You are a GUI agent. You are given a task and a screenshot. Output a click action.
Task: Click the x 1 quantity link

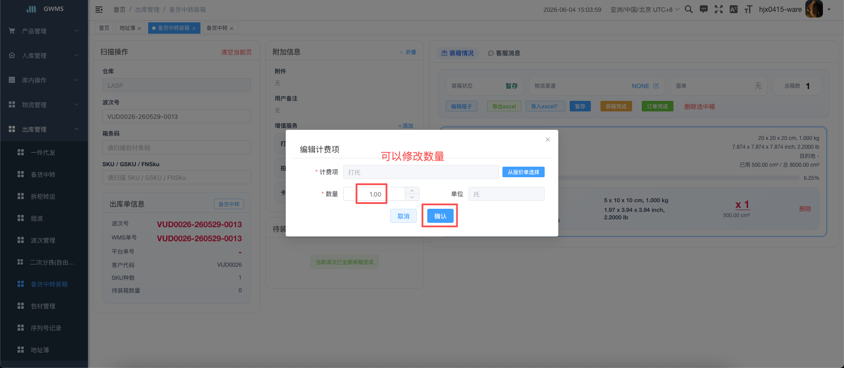[x=742, y=204]
